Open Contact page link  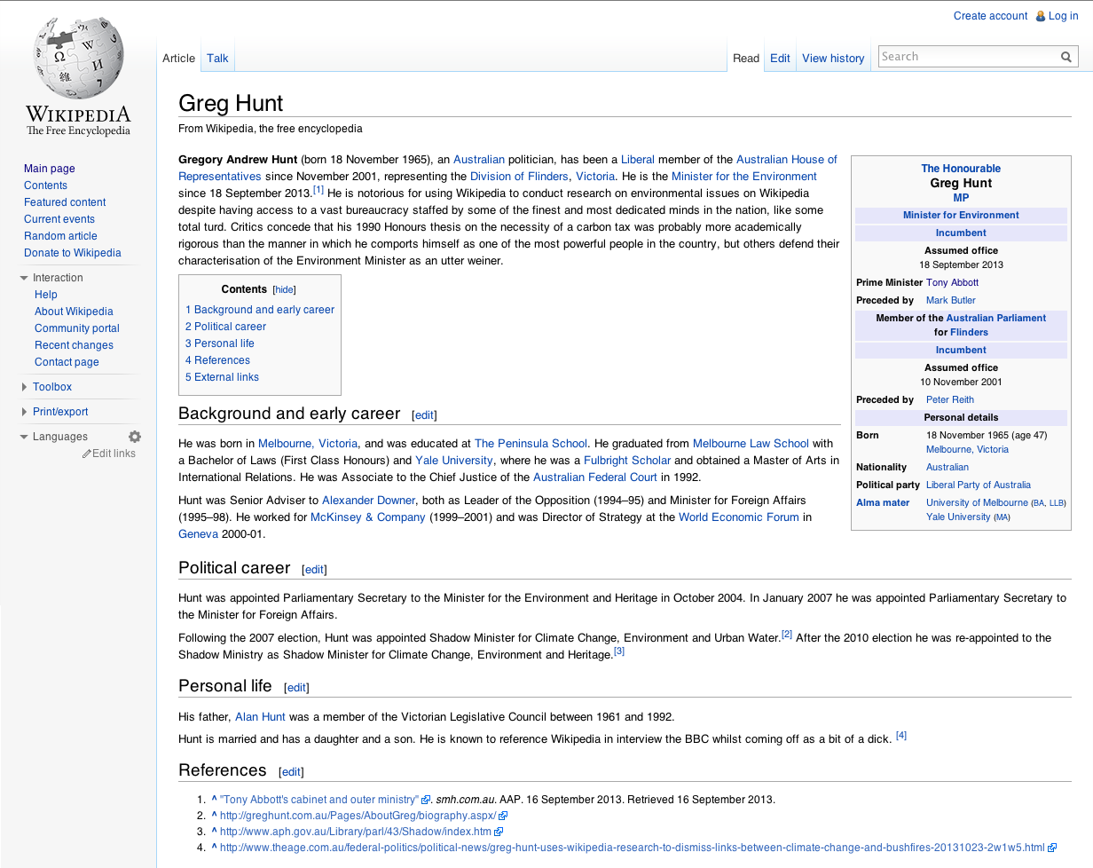pos(67,362)
